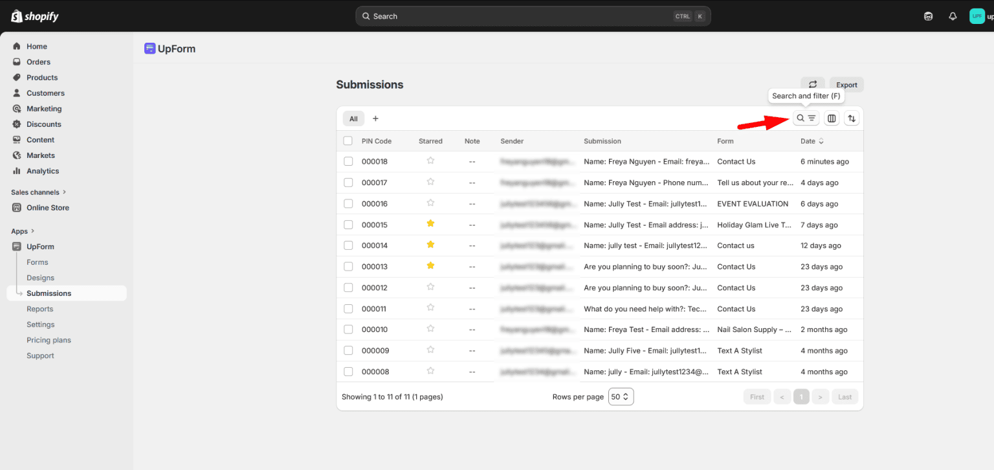The width and height of the screenshot is (994, 470).
Task: Click the Shopify logo
Action: click(35, 16)
